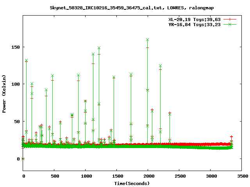This screenshot has width=250, height=187.
Task: Click the Power (Kelvin) y-axis label
Action: tap(4, 94)
